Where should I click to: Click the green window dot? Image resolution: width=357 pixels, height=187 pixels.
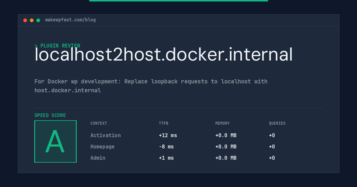click(x=38, y=20)
